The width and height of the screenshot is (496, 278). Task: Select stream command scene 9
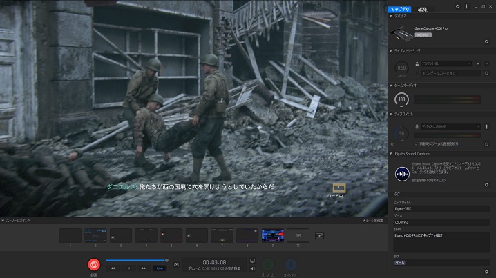tap(273, 236)
